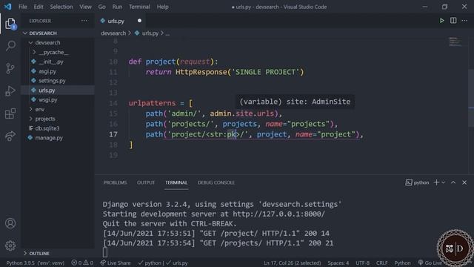The height and width of the screenshot is (267, 474).
Task: Open editor More Actions ellipsis
Action: click(x=464, y=21)
